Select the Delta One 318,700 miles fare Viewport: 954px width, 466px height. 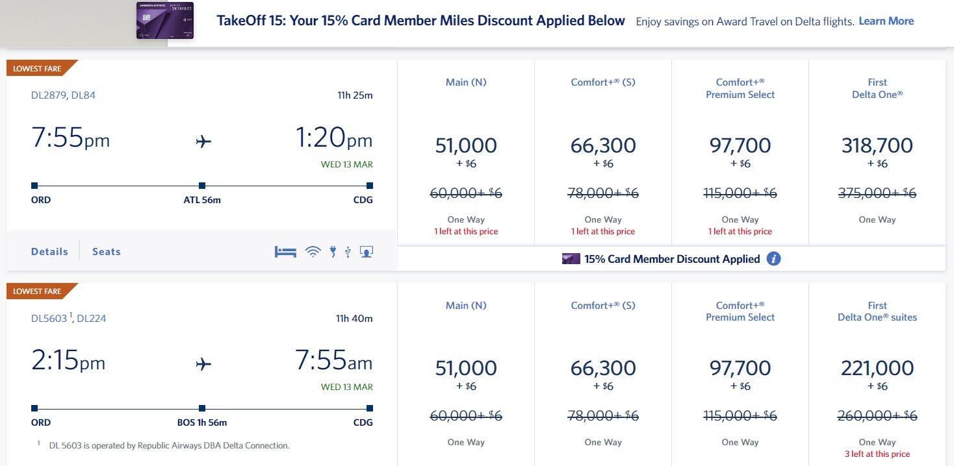tap(877, 145)
